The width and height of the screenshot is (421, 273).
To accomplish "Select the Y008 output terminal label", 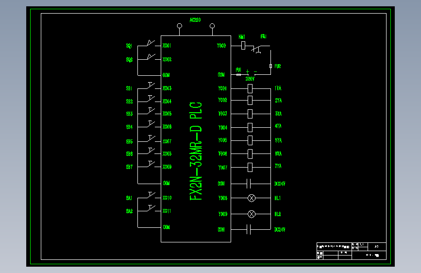I will point(223,198).
